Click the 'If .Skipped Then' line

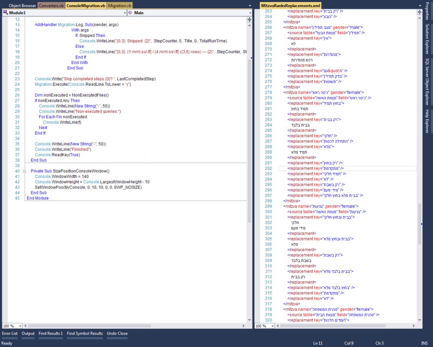click(90, 35)
